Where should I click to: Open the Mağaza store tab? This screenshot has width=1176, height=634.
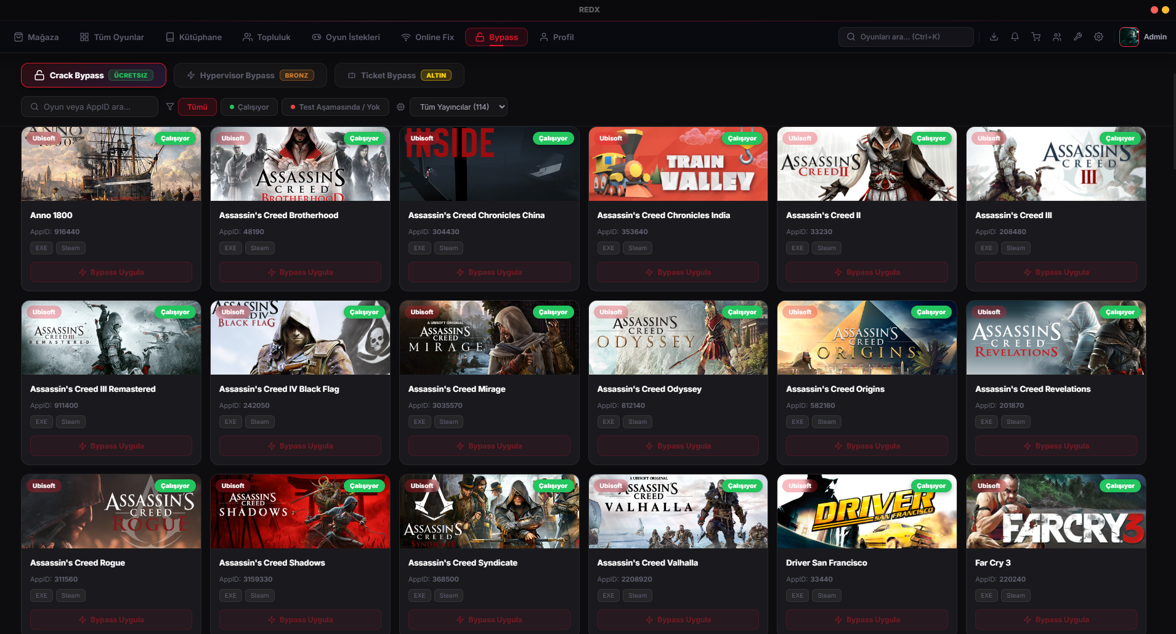point(36,37)
